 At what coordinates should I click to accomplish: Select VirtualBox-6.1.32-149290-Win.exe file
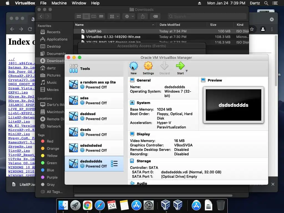(x=161, y=37)
